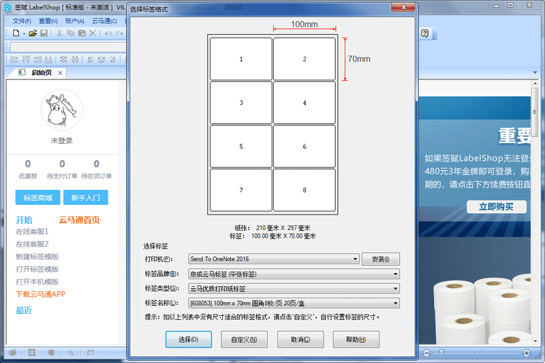Open the 标签类型(G) type dropdown
This screenshot has height=363, width=545.
click(x=294, y=289)
